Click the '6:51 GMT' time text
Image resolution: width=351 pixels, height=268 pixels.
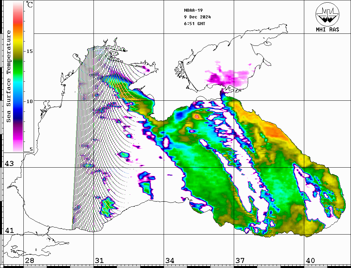point(194,23)
